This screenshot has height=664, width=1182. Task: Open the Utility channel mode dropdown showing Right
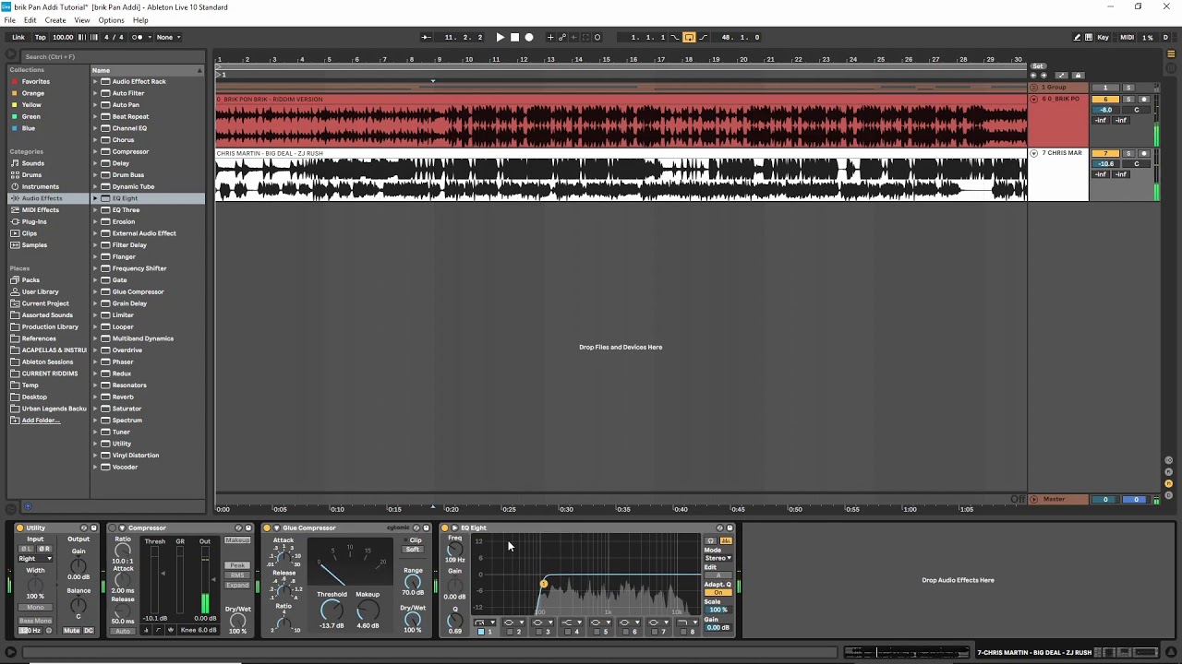click(x=35, y=559)
